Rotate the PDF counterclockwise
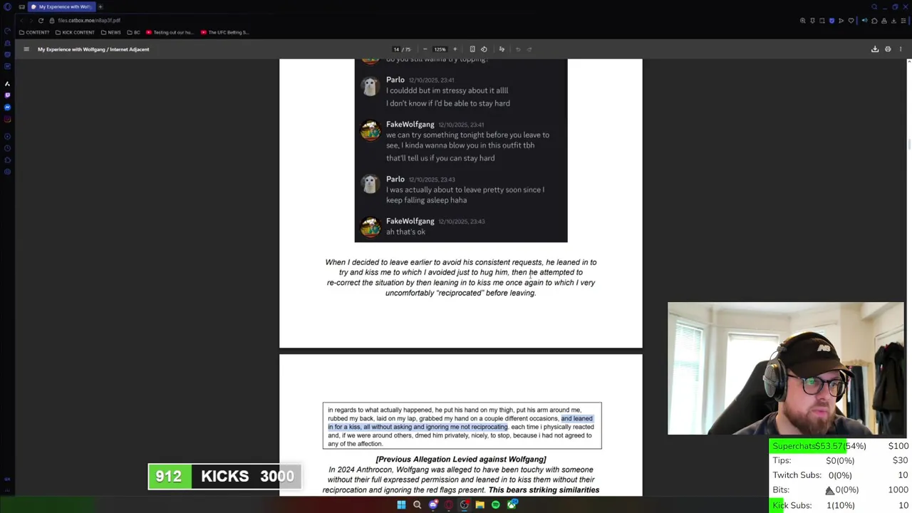The image size is (912, 513). [x=484, y=49]
